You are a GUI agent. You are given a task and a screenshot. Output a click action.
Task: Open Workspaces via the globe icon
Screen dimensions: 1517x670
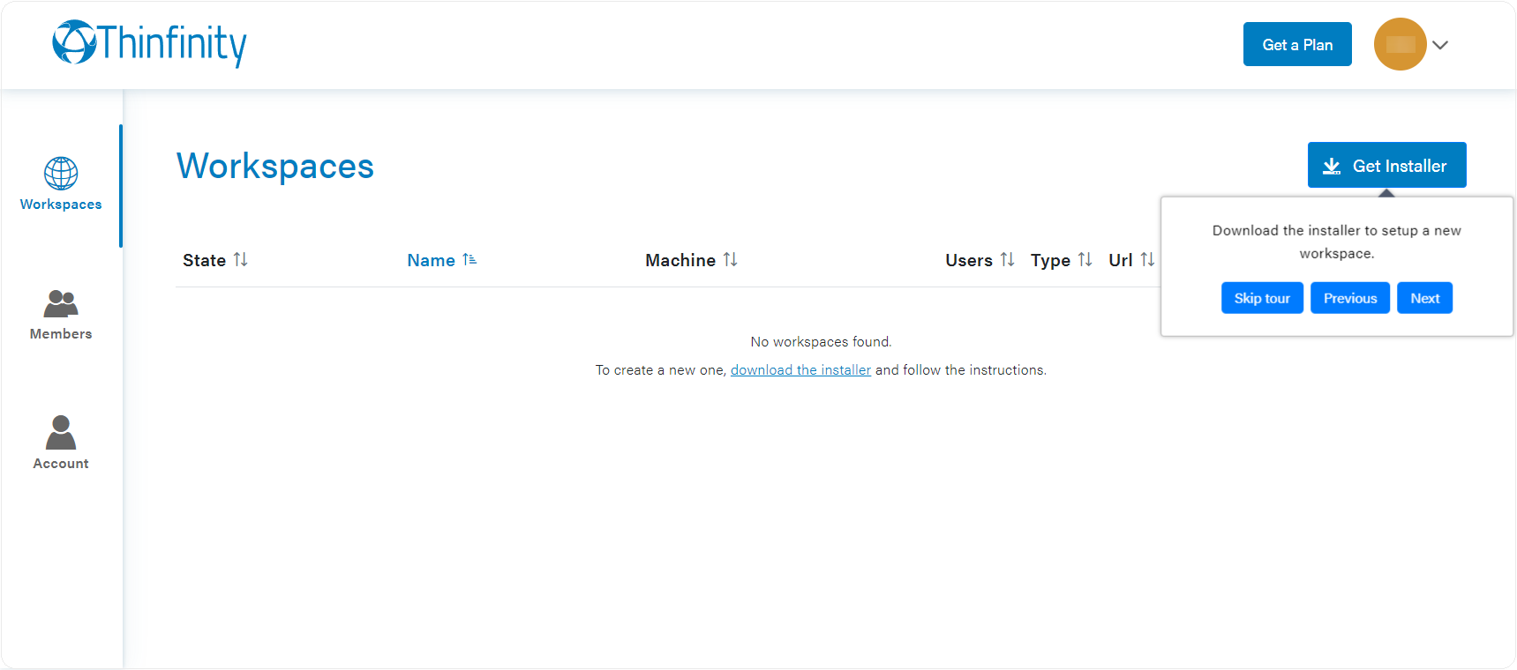point(61,174)
